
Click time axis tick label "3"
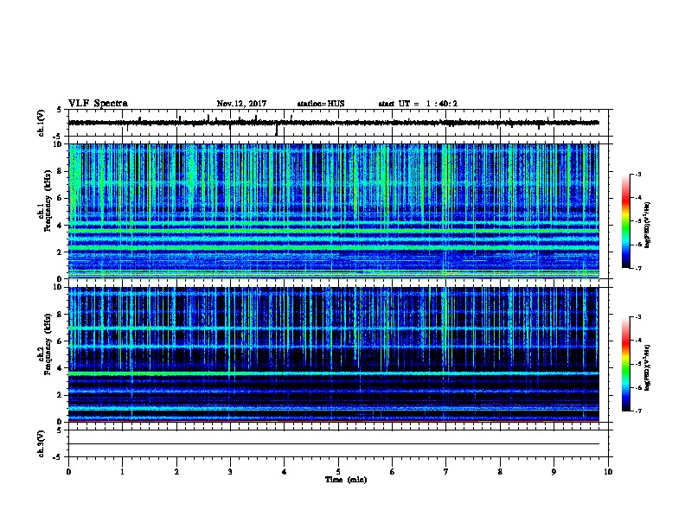230,472
